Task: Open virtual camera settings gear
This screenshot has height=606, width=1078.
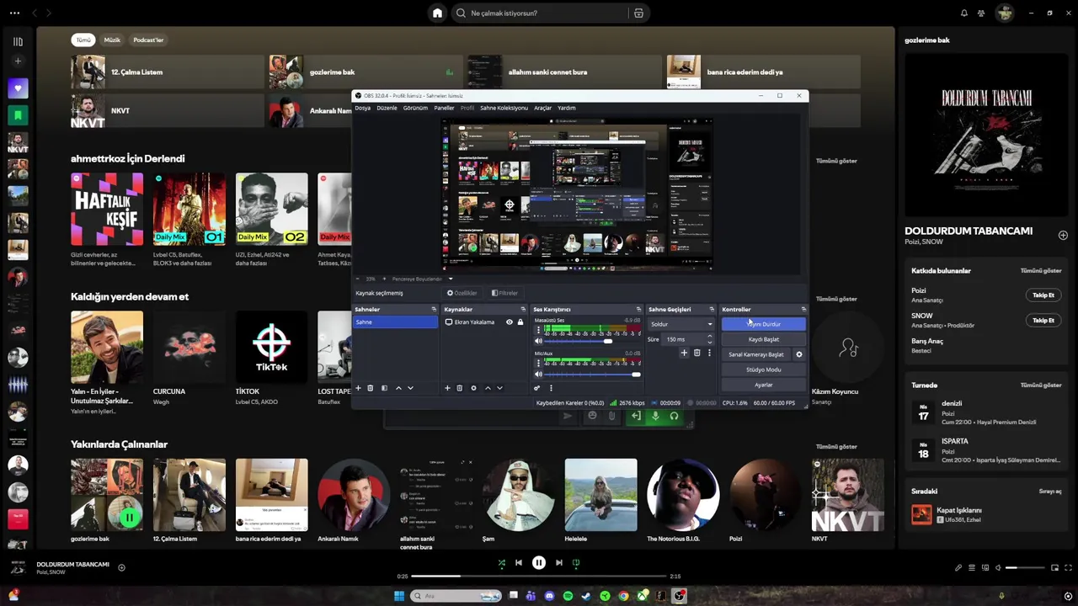Action: coord(799,354)
